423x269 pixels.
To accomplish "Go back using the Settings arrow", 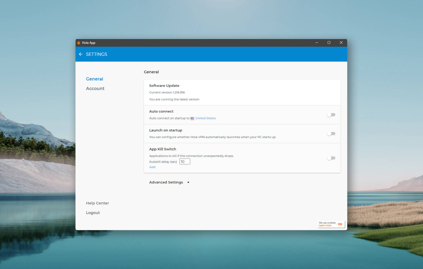I will [81, 54].
